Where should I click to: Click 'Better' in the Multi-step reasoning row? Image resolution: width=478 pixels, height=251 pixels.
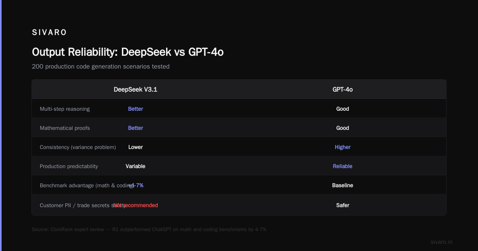[x=135, y=109]
